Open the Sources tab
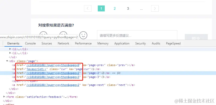216x105 pixels. pos(47,43)
